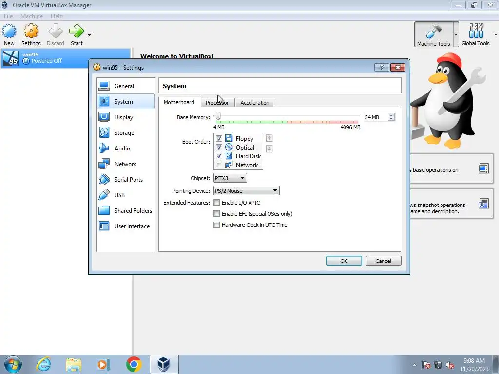Uncheck Floppy in the boot order
This screenshot has width=499, height=374.
219,138
